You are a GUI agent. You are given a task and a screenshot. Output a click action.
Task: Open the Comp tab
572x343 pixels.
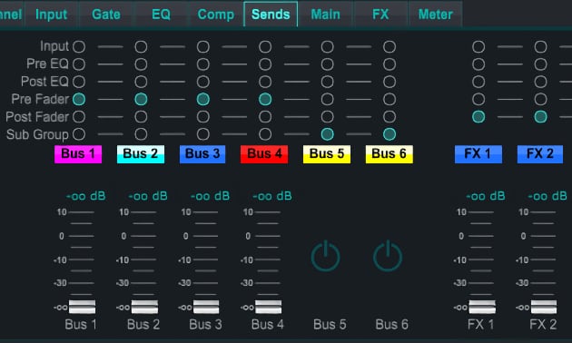(215, 15)
